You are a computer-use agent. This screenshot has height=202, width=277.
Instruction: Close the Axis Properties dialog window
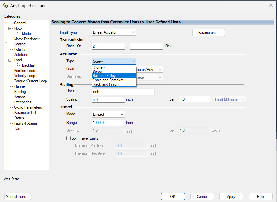(x=271, y=5)
